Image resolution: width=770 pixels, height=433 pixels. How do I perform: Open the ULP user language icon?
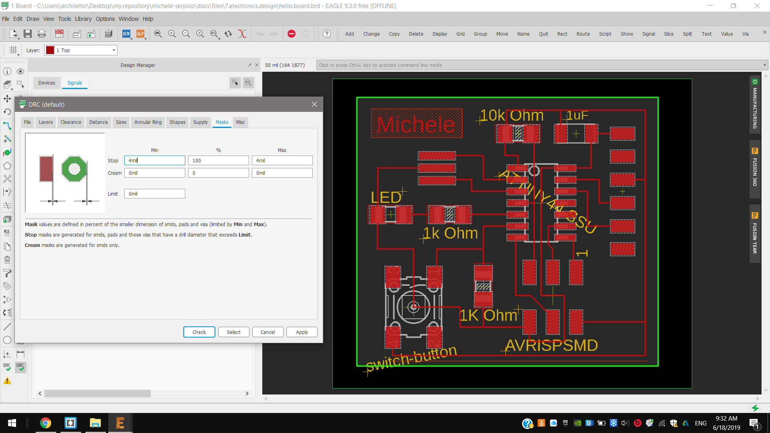point(140,34)
